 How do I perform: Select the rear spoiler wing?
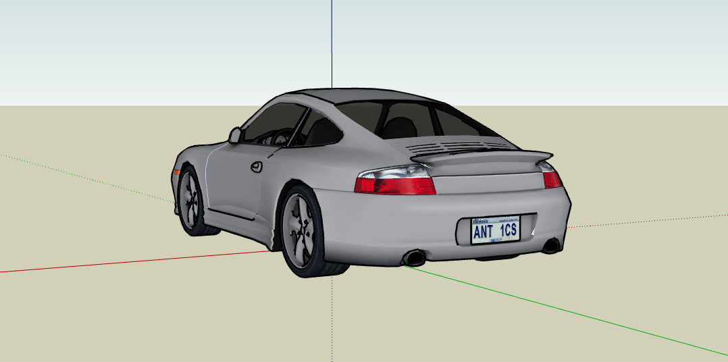483,158
